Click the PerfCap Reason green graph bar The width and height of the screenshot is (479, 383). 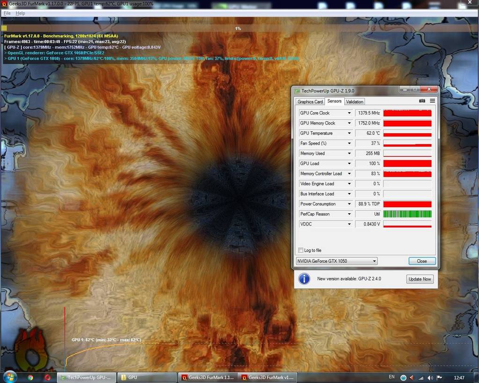pos(407,214)
